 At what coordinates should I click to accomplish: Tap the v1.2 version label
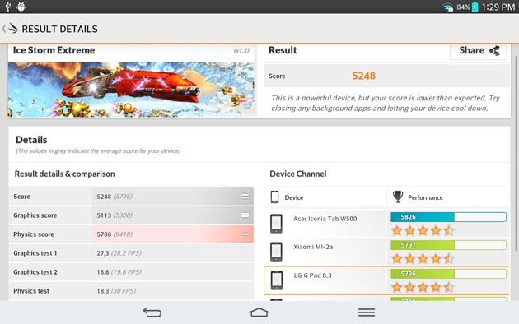tap(241, 50)
